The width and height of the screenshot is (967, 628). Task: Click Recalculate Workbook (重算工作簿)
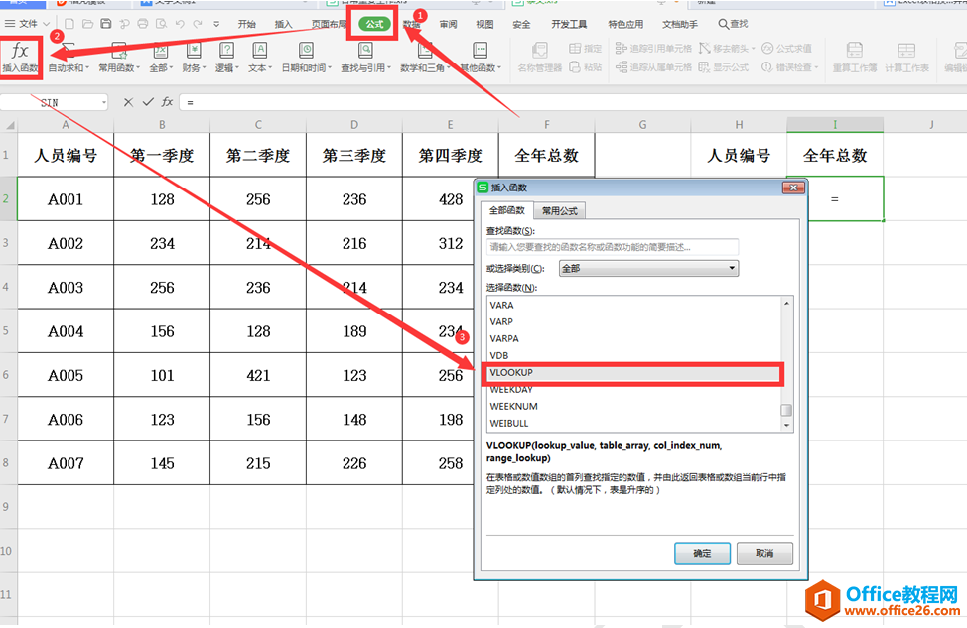click(x=854, y=59)
